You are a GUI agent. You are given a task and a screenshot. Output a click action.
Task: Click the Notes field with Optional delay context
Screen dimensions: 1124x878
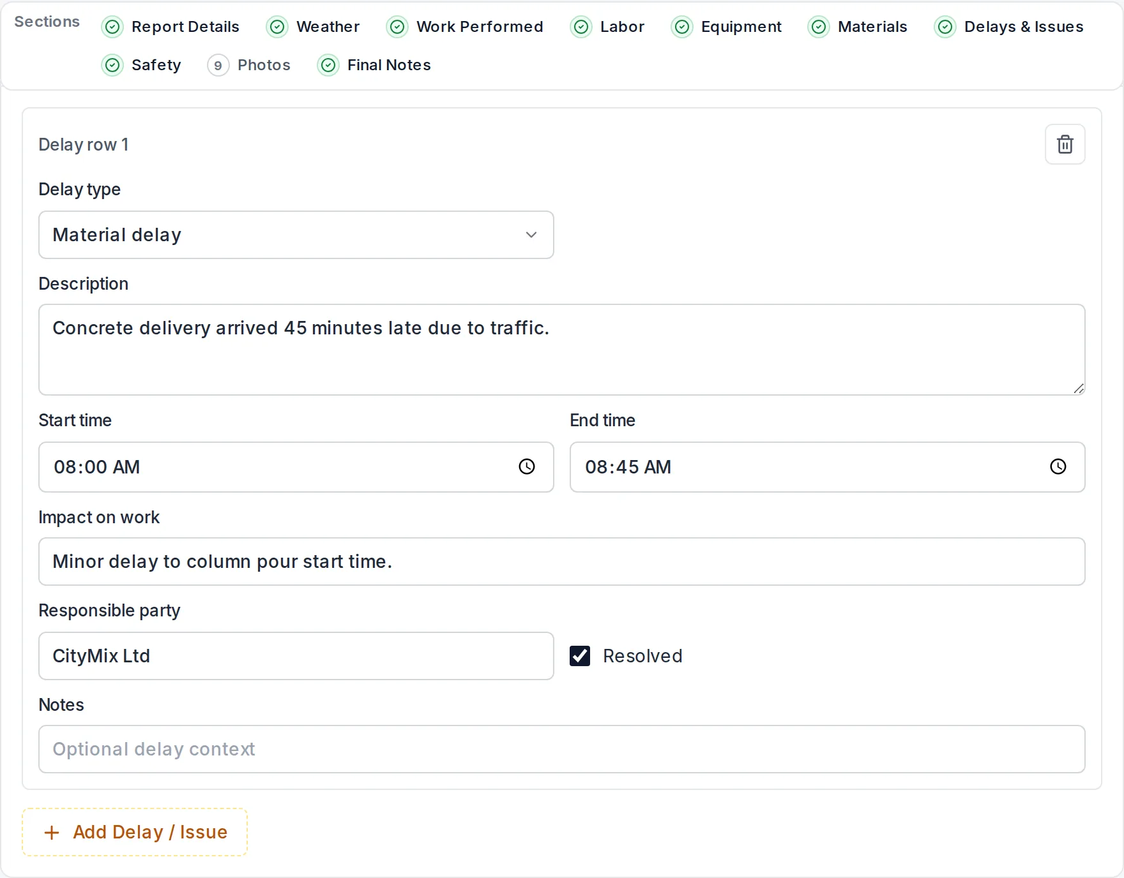point(562,749)
